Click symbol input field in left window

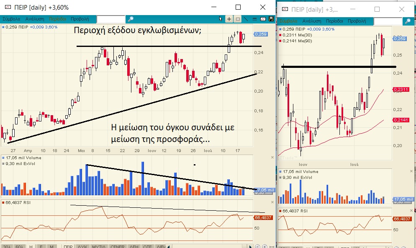111,19
